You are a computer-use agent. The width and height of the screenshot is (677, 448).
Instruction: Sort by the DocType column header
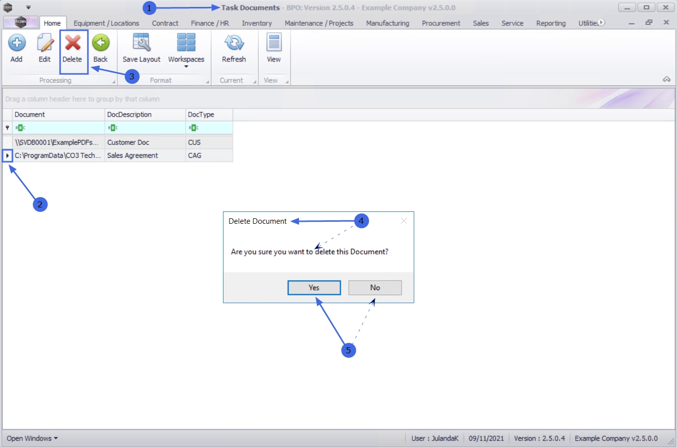tap(209, 115)
